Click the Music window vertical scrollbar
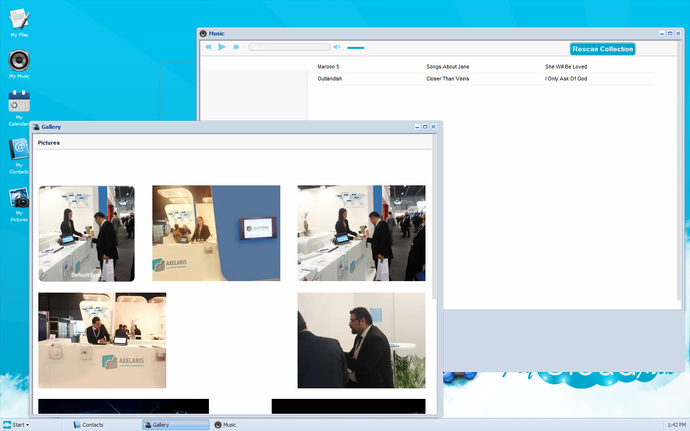The width and height of the screenshot is (690, 431). tap(679, 170)
